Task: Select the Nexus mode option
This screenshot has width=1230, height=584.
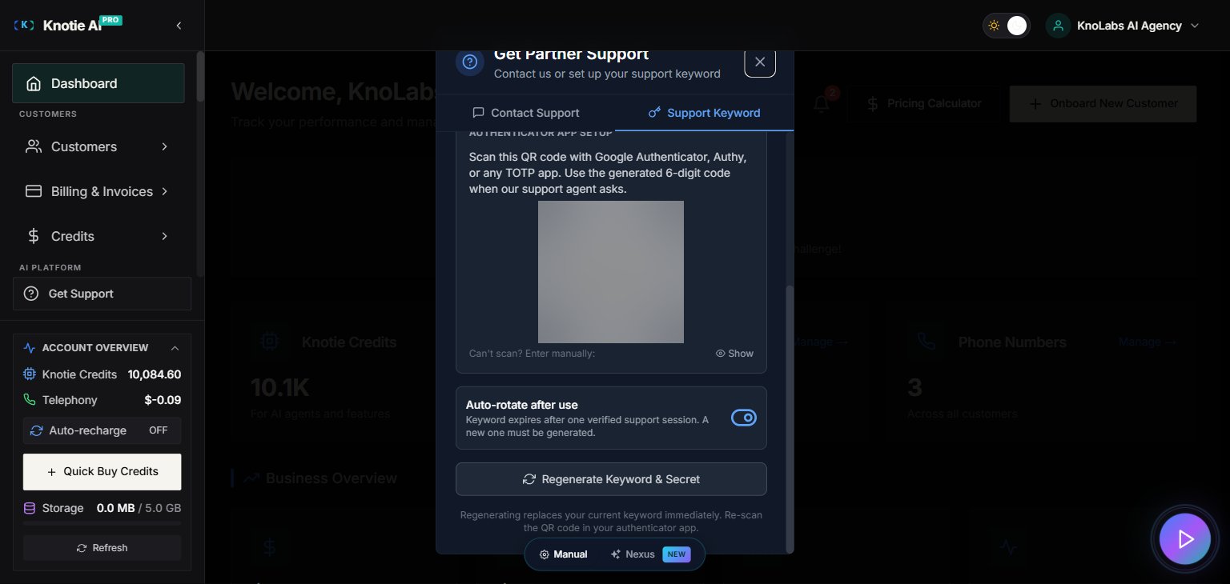Action: pos(649,554)
